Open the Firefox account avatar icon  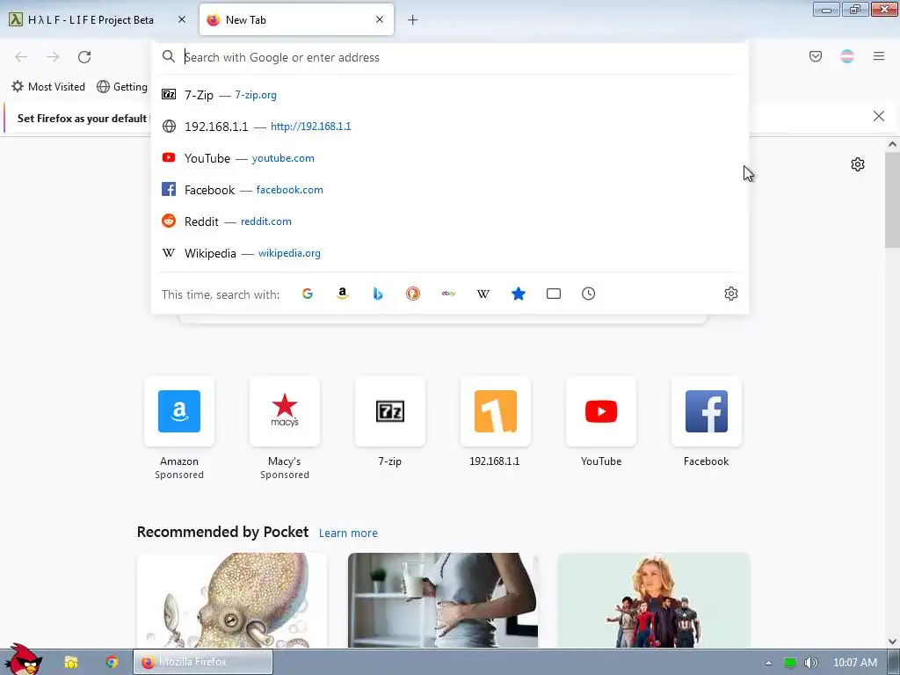(847, 56)
